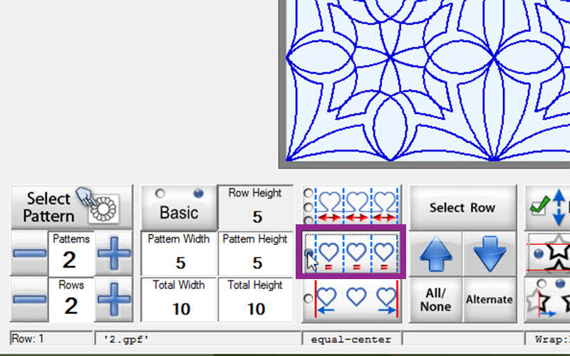Click the stacked stars between red lines icon

558,253
